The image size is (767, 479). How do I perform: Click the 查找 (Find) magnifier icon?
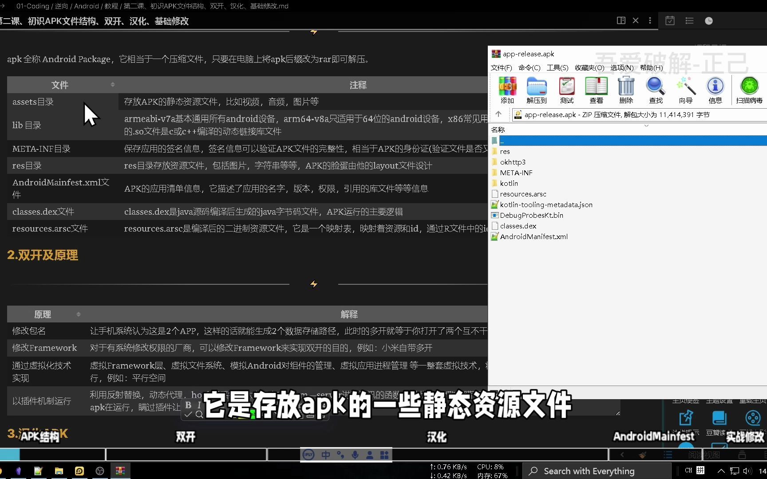656,90
